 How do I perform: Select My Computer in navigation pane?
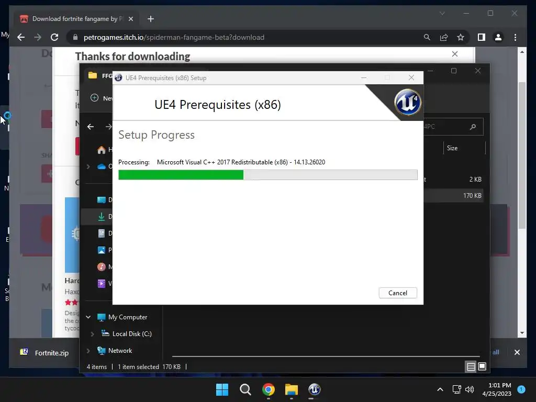click(x=128, y=317)
